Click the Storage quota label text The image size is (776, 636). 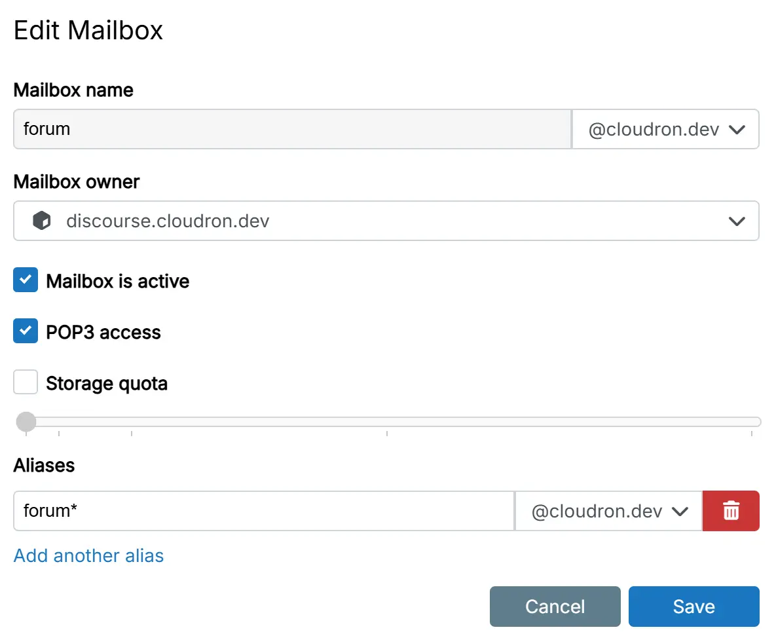coord(107,383)
